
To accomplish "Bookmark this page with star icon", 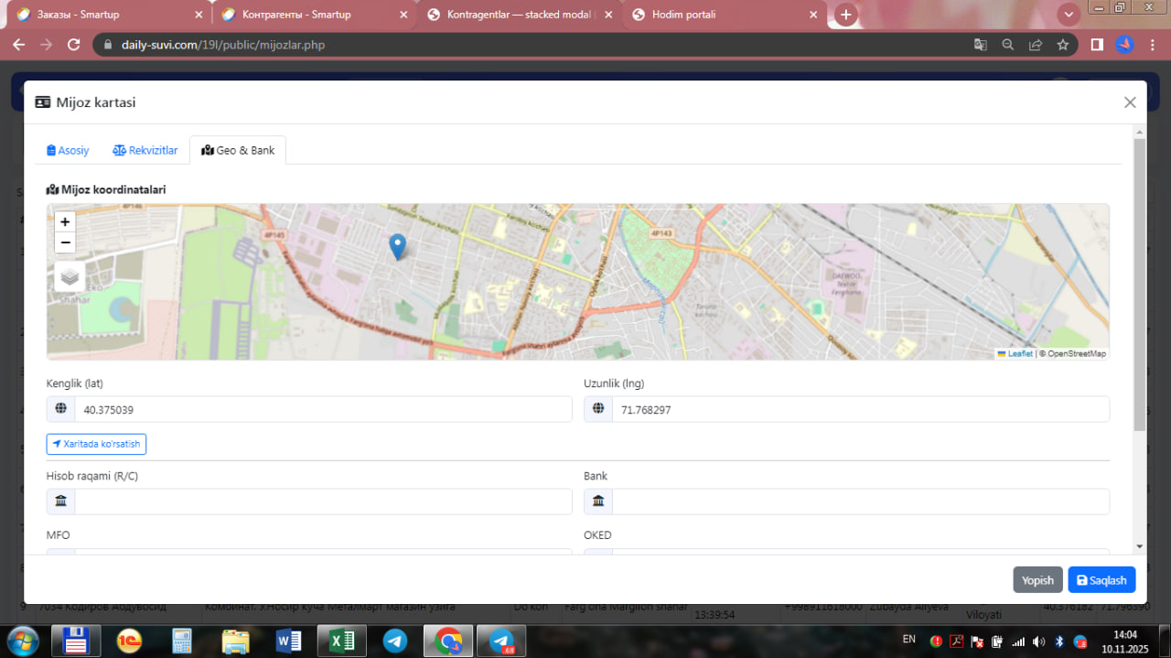I will click(x=1062, y=45).
